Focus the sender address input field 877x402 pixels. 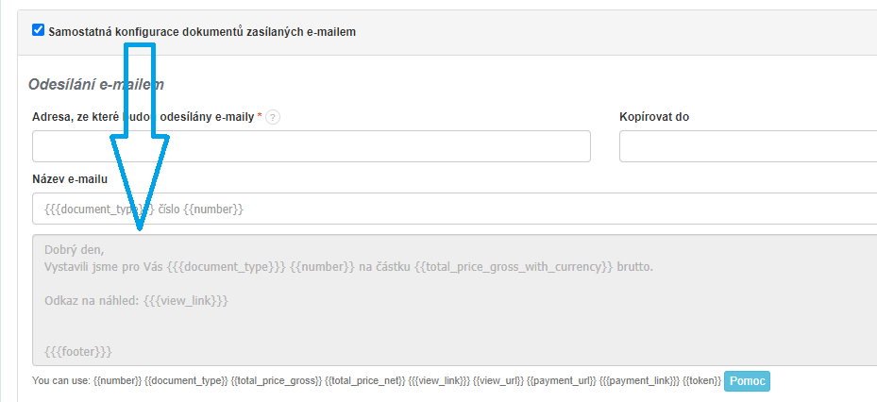[x=311, y=146]
